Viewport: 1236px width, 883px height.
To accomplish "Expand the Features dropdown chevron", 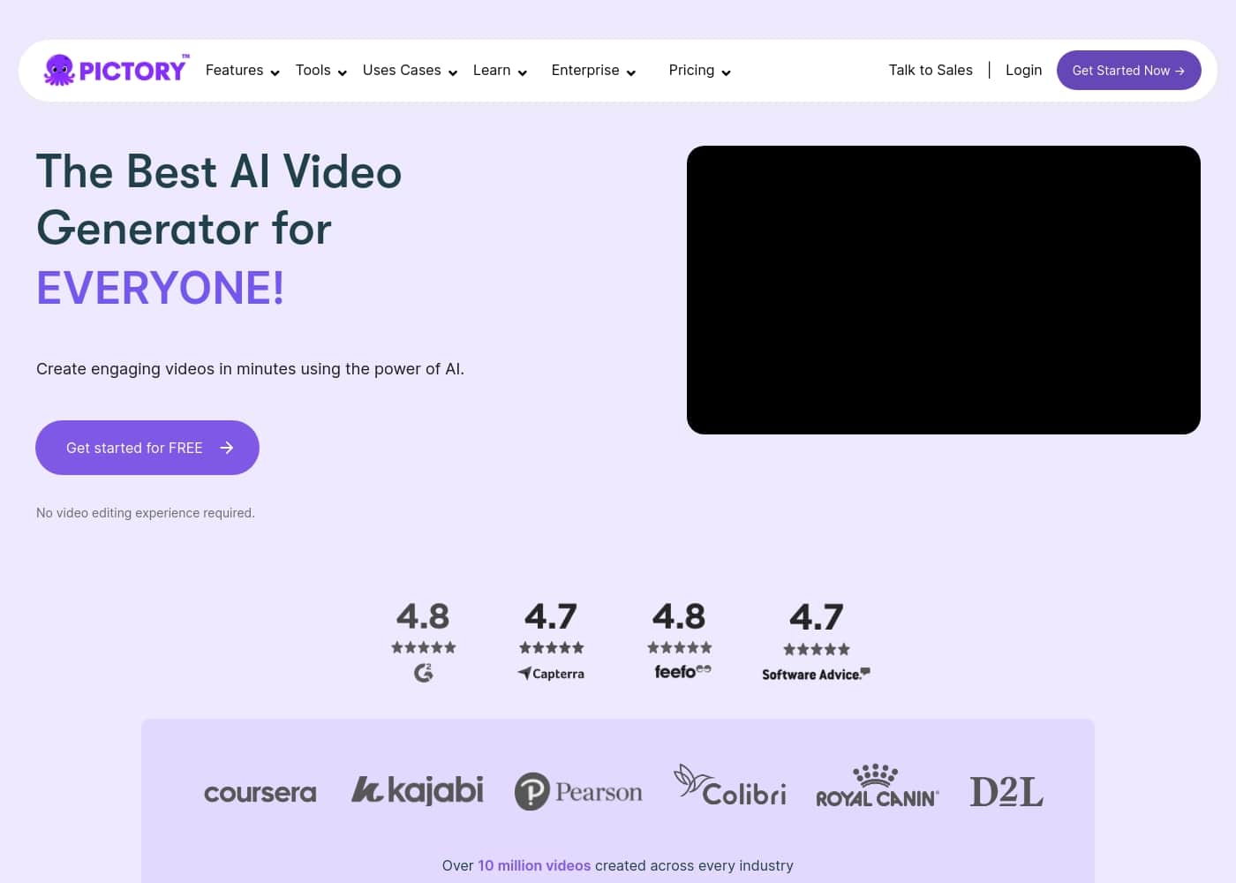I will coord(275,73).
